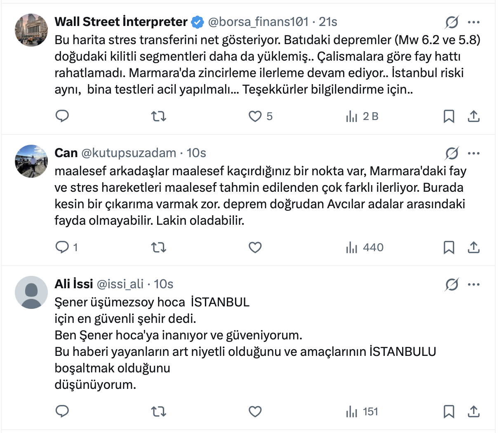Like Ali İssi's tweet
This screenshot has width=499, height=433.
point(255,412)
